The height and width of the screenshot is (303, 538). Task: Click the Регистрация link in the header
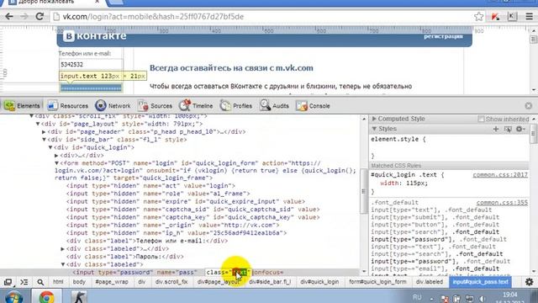[443, 36]
